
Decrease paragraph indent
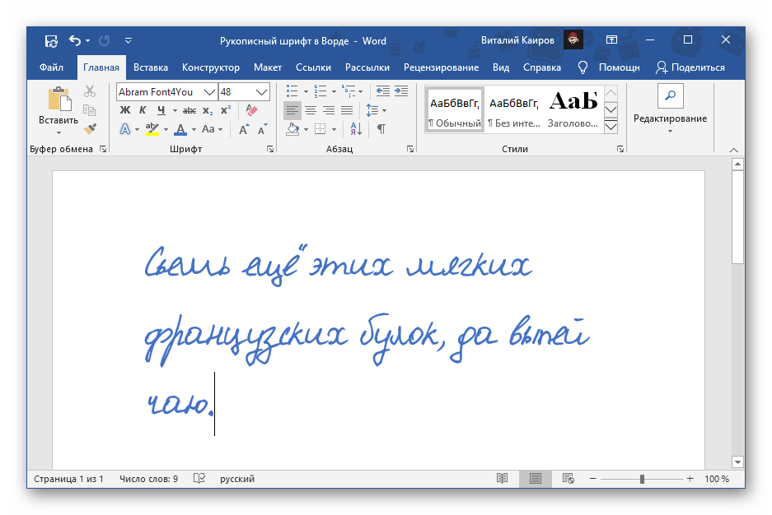(382, 91)
